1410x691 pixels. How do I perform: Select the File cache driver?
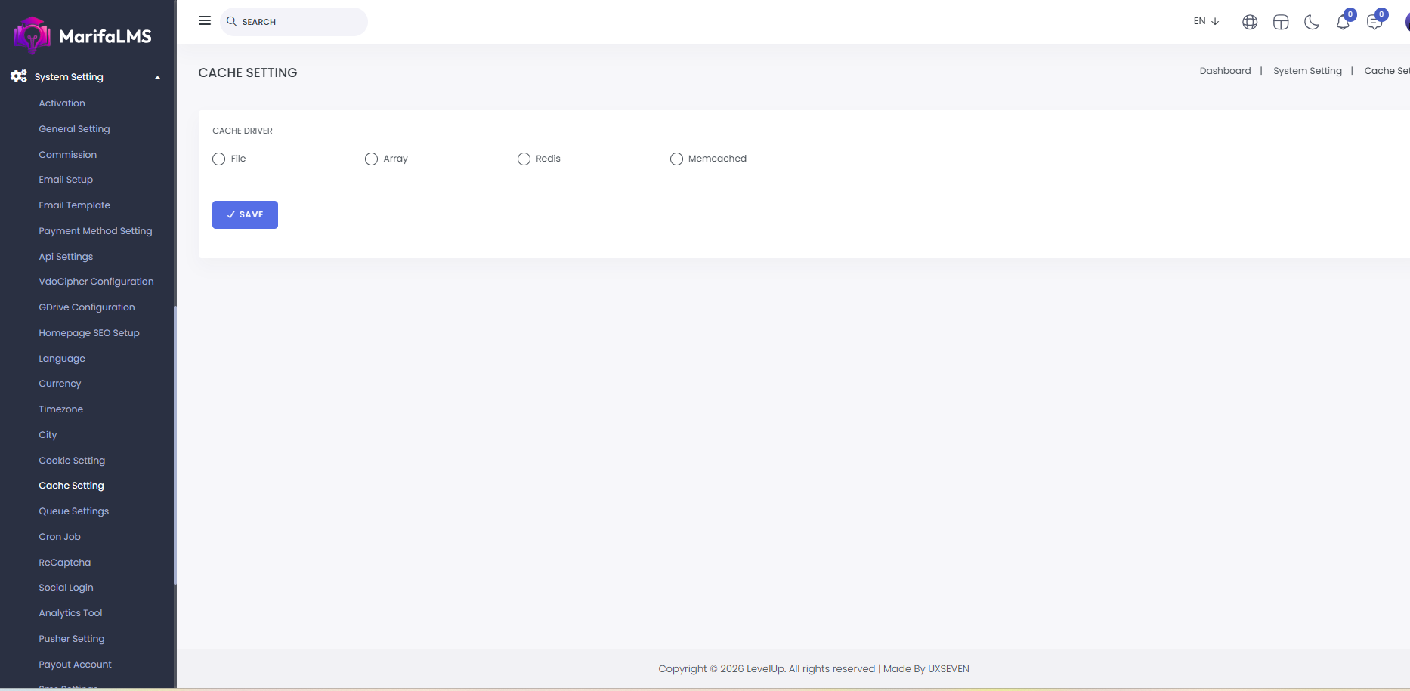219,159
